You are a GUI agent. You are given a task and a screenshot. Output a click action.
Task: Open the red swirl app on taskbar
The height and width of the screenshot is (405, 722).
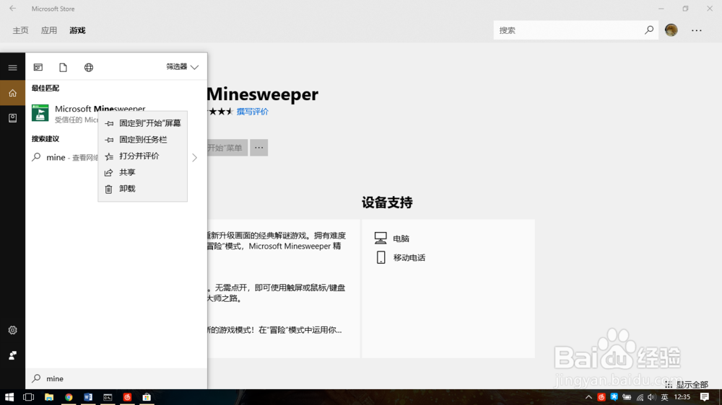(x=128, y=397)
